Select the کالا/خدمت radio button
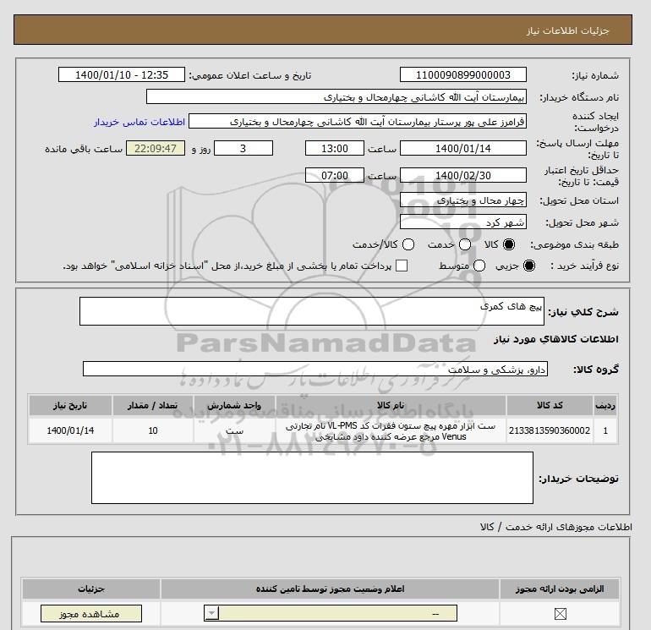Screen dimensions: 651x630 point(408,244)
